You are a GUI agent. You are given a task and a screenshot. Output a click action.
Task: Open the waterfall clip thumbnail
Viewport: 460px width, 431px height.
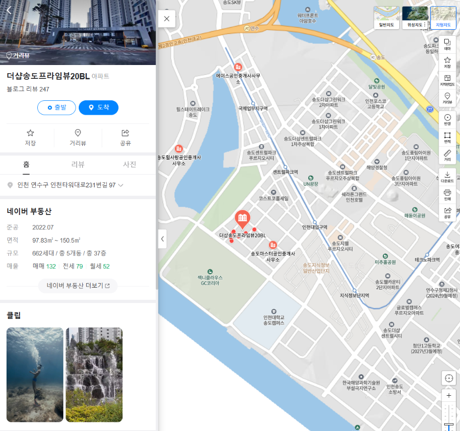pyautogui.click(x=94, y=375)
